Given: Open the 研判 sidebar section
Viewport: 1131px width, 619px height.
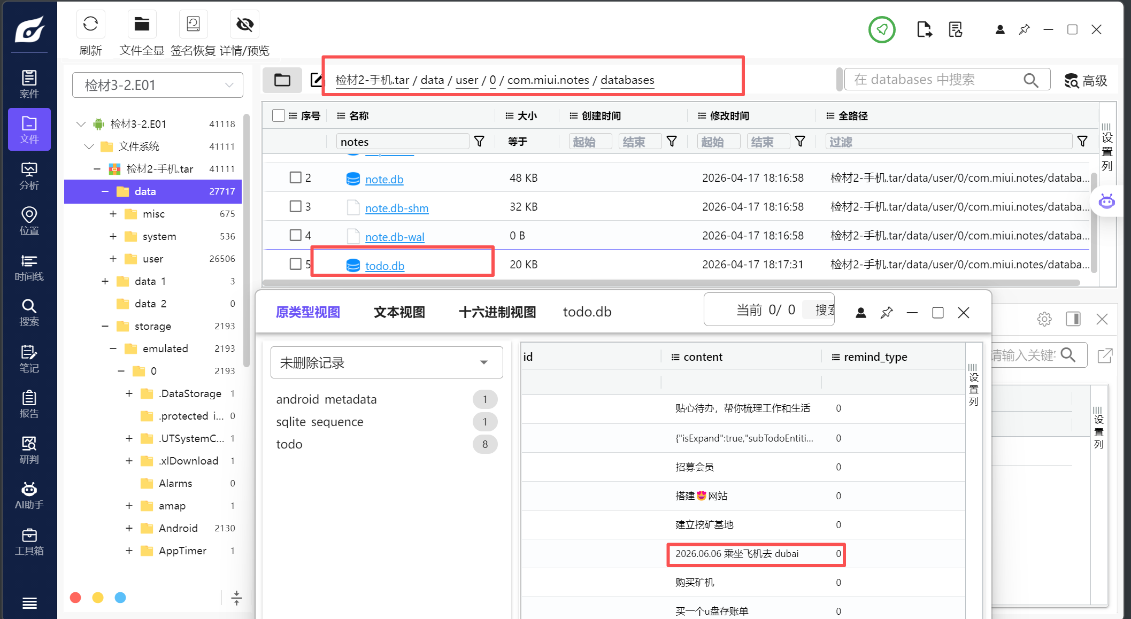Looking at the screenshot, I should (29, 450).
